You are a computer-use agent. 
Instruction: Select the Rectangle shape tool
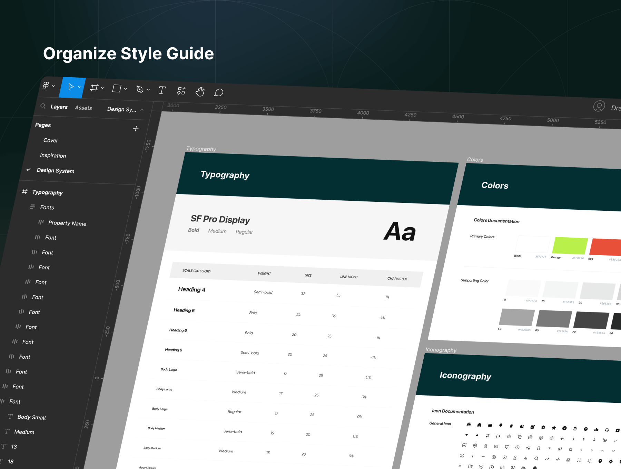117,89
